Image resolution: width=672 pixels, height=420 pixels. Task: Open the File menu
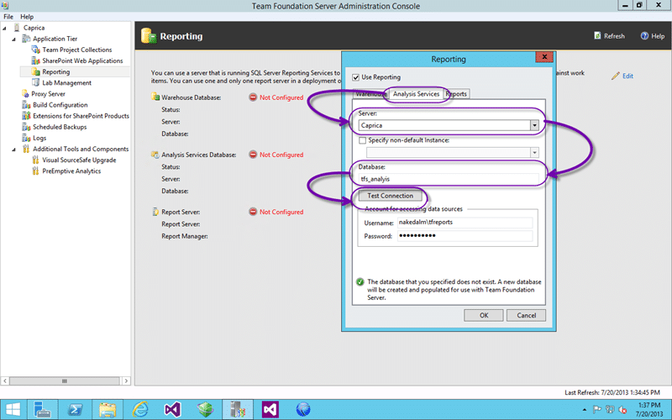click(x=8, y=17)
